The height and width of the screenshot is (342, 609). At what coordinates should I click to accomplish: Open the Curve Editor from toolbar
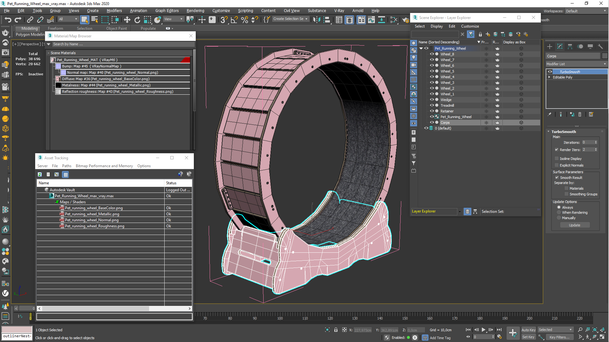[x=371, y=20]
